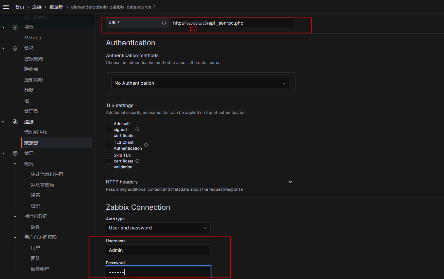The width and height of the screenshot is (444, 279).
Task: Open 组织 under 概况
Action: point(35,206)
